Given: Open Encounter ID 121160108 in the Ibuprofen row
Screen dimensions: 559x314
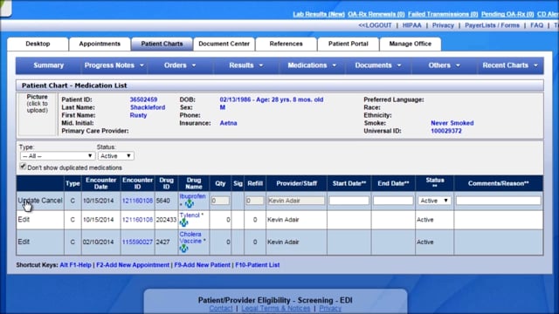Looking at the screenshot, I should [137, 201].
